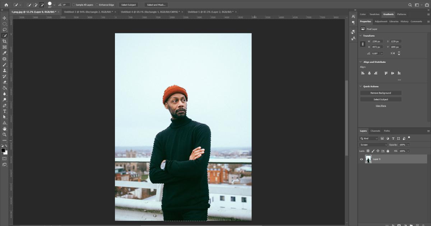This screenshot has height=226, width=431.
Task: Click the Home icon
Action: [6, 5]
